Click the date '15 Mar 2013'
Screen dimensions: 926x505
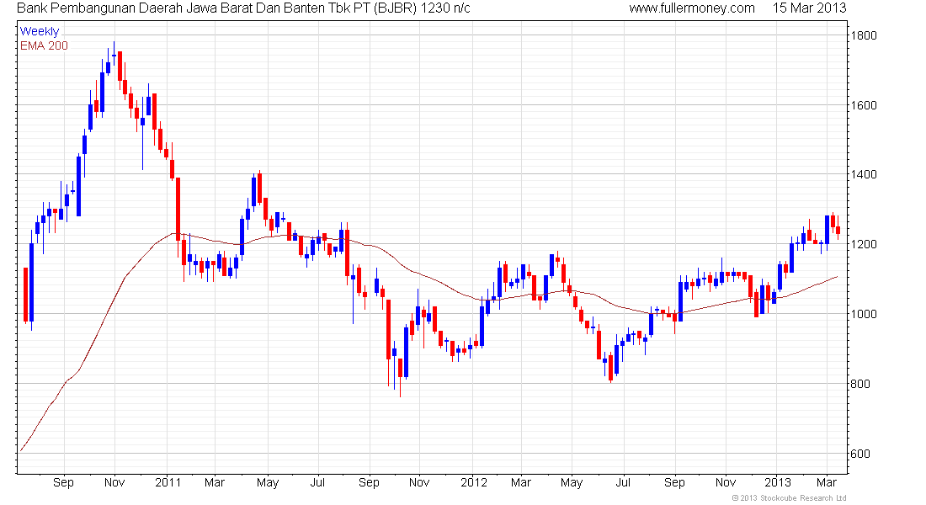tap(809, 8)
